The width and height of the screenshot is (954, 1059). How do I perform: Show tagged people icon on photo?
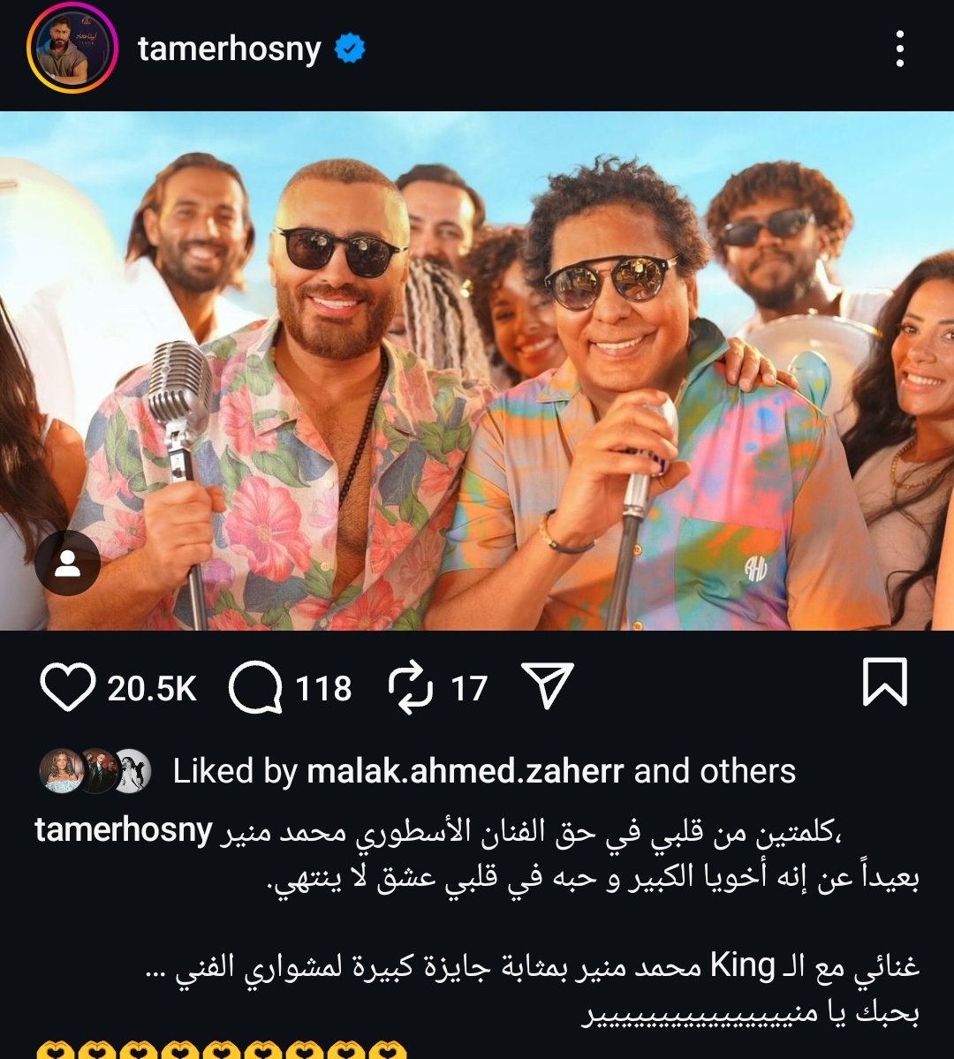67,564
